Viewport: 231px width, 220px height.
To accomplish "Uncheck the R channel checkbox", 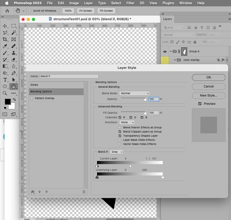I will pyautogui.click(x=120, y=117).
